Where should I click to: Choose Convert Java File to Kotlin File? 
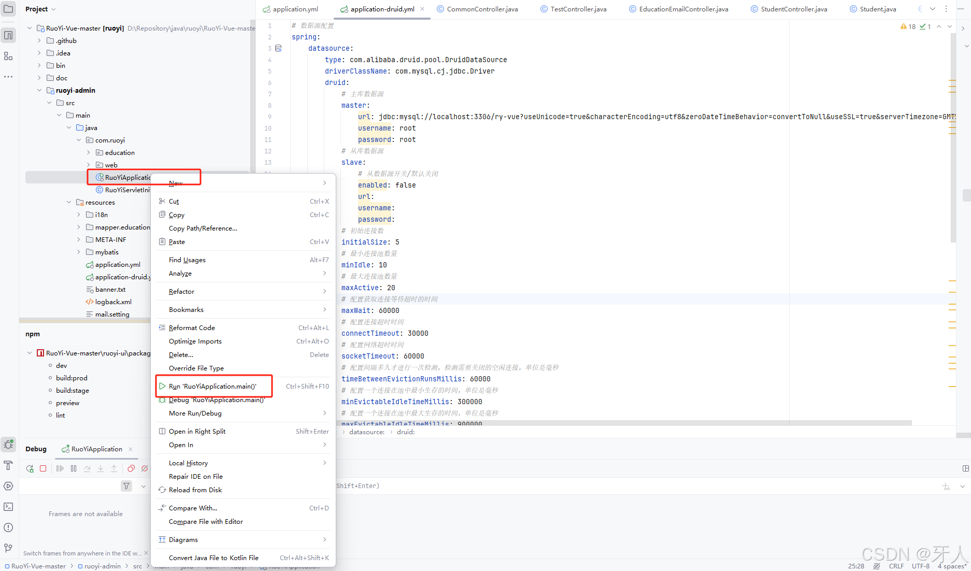244,558
